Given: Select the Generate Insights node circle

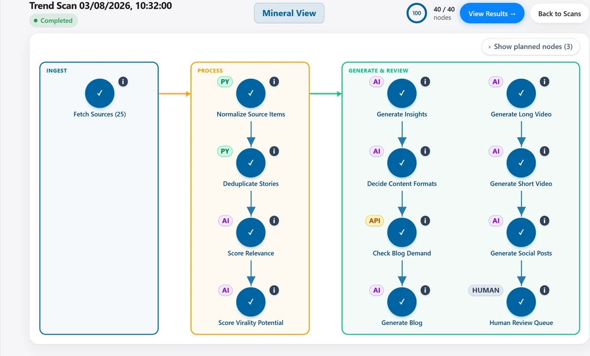Looking at the screenshot, I should point(402,93).
